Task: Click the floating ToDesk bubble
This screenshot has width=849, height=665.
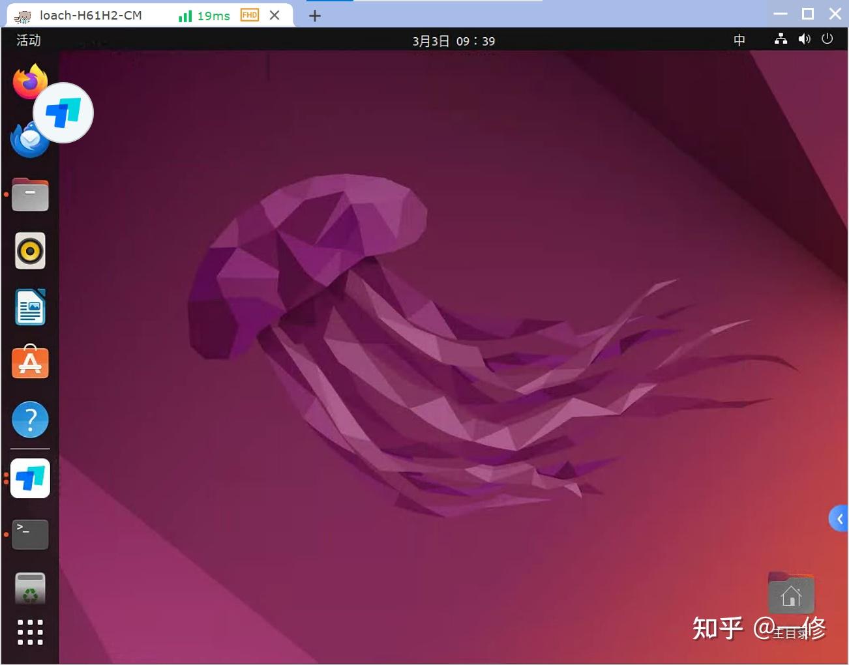Action: (63, 113)
